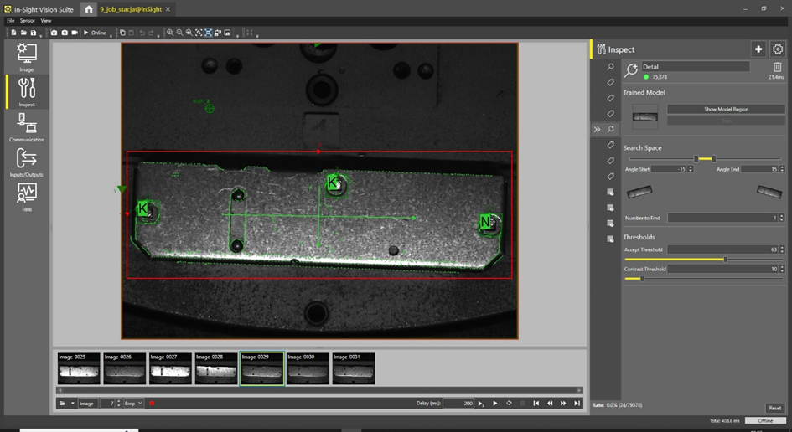Click the Copy toolbar icon
792x432 pixels.
coord(122,33)
